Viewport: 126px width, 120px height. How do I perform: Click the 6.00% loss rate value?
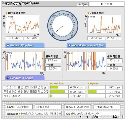pos(53,69)
